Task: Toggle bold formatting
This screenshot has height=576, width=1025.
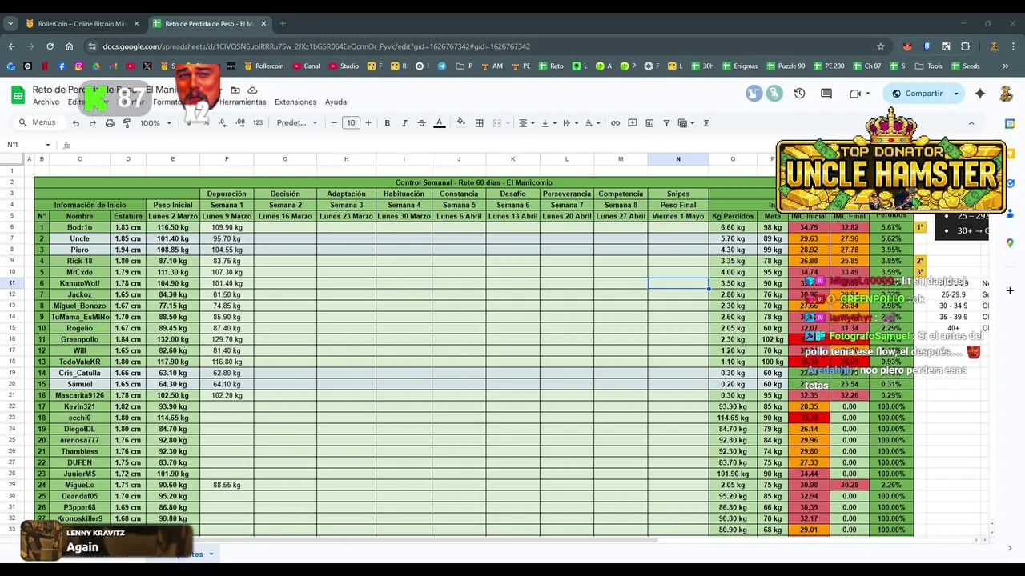Action: (387, 123)
